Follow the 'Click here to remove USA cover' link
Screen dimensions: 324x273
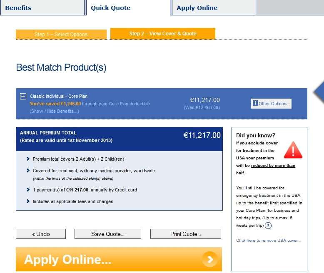(x=268, y=241)
